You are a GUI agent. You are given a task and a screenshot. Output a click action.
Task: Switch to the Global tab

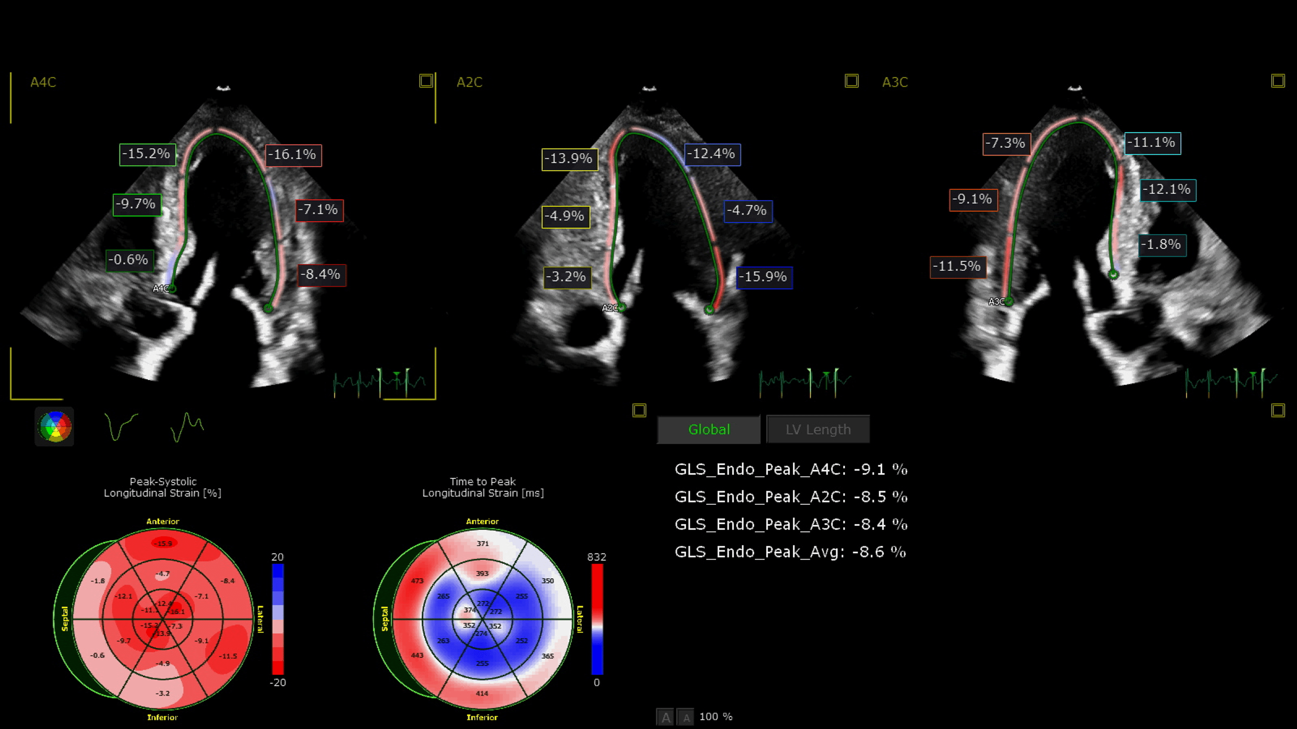709,429
